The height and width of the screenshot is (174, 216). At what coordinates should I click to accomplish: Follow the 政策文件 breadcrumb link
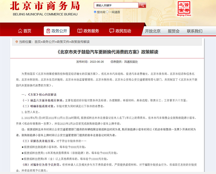point(63,42)
